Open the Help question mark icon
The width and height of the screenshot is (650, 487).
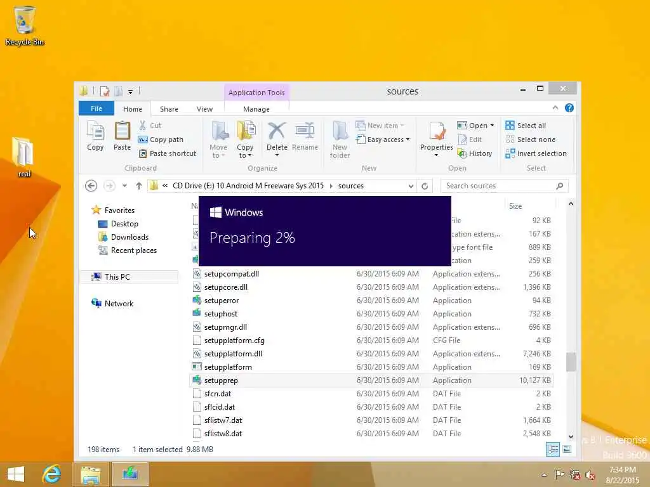point(569,108)
